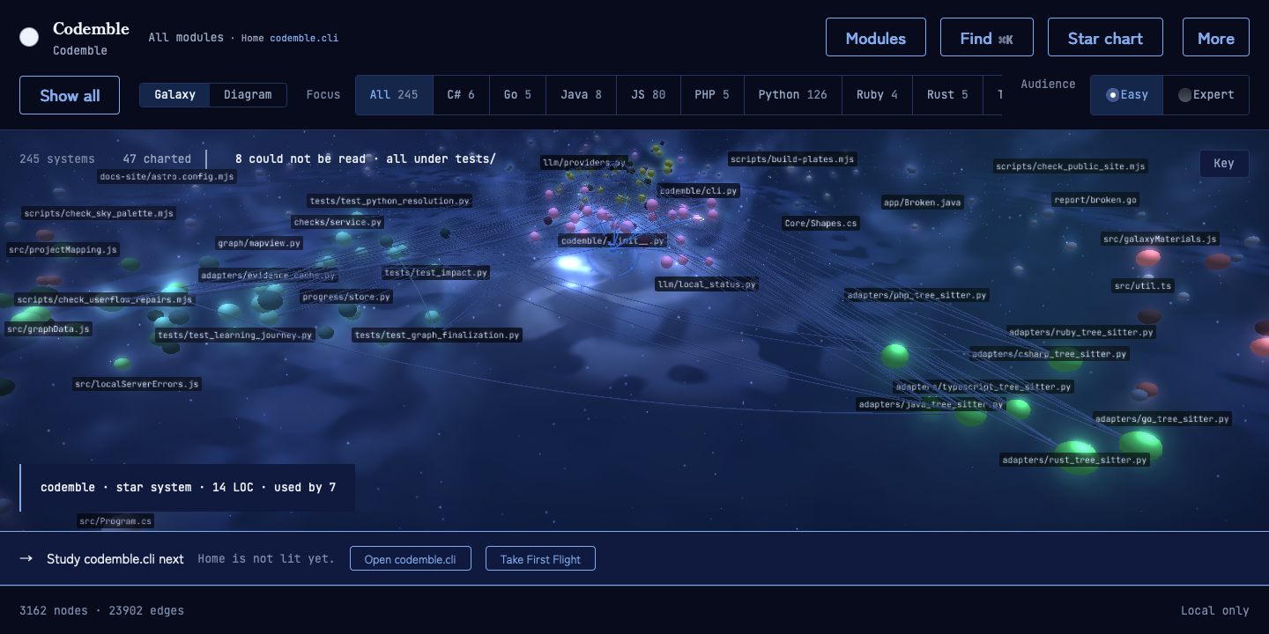This screenshot has width=1269, height=634.
Task: Click the Show all button
Action: pyautogui.click(x=70, y=95)
